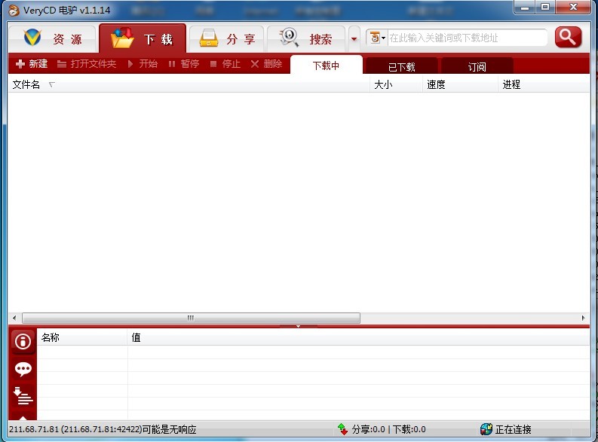Viewport: 598px width, 442px height.
Task: Expand the sidebar up arrow below list icon
Action: pyautogui.click(x=23, y=416)
